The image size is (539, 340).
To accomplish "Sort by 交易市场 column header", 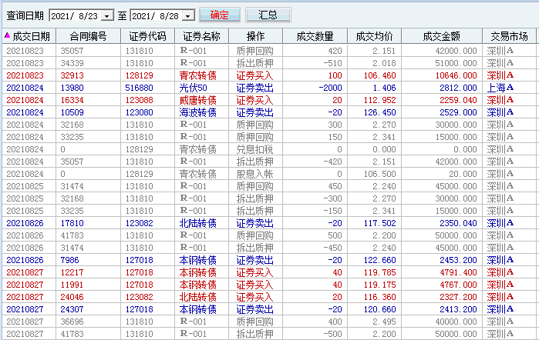I will [509, 36].
